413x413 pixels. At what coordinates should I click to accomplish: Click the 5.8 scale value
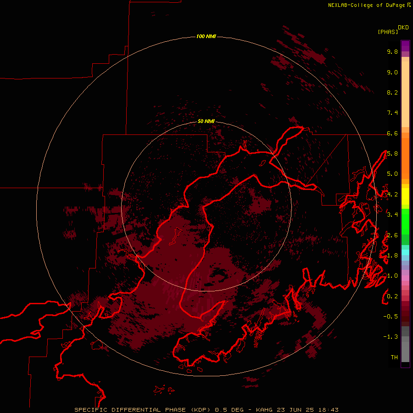point(392,154)
